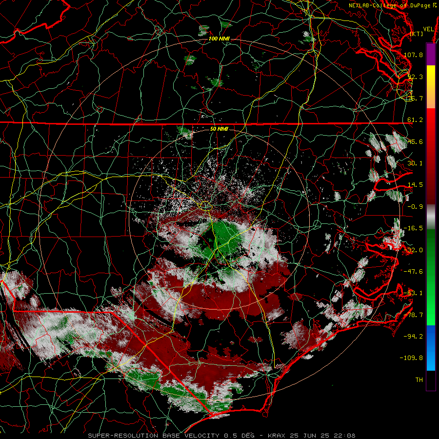The image size is (439, 439).
Task: Select the 45.6 velocity scale value
Action: point(415,141)
